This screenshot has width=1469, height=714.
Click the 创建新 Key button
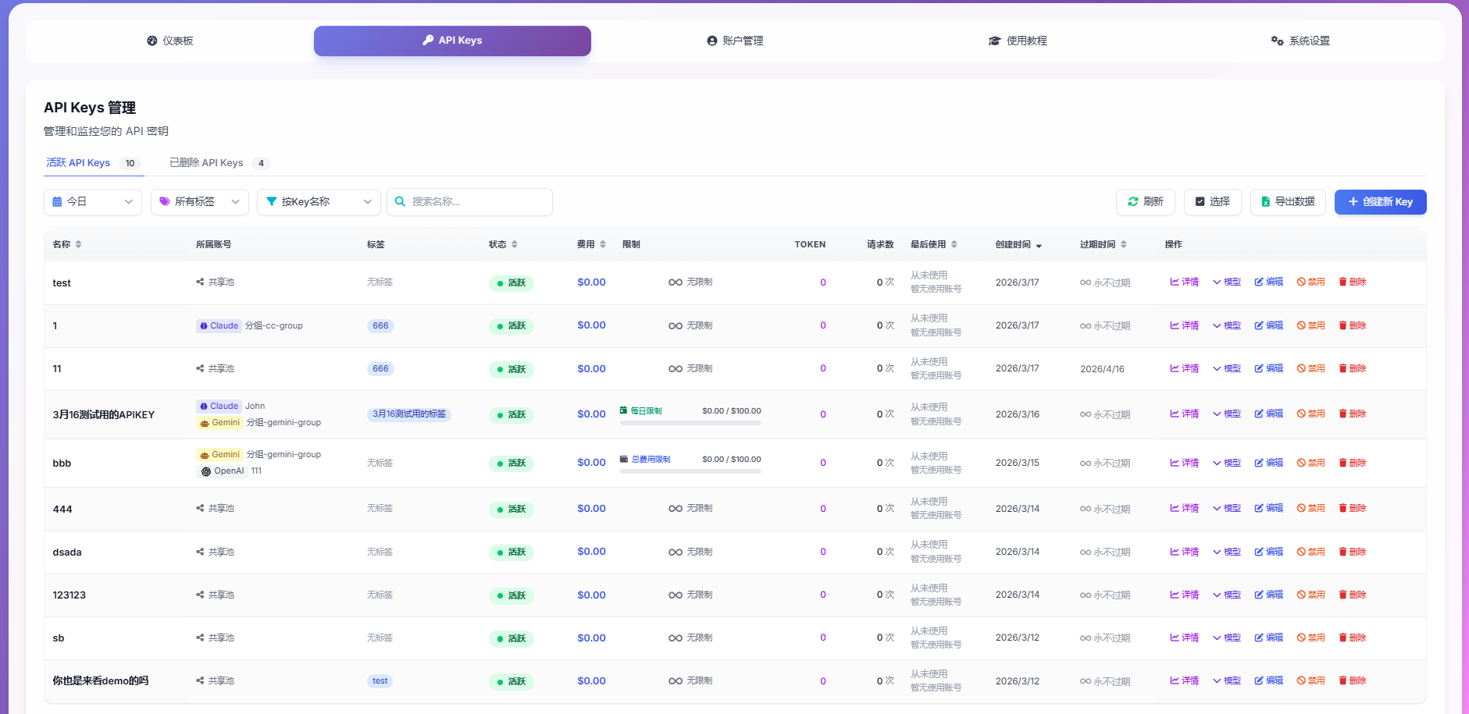tap(1380, 202)
